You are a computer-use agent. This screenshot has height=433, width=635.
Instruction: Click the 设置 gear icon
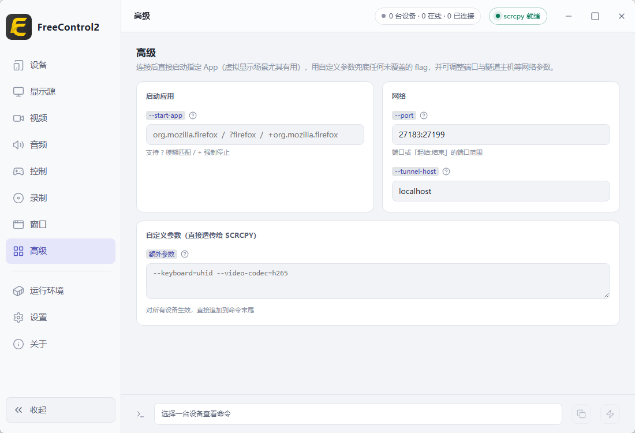[18, 318]
